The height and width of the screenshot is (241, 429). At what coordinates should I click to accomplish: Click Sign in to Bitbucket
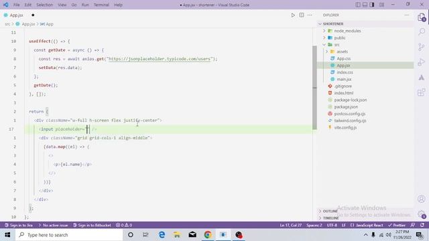[x=93, y=225]
